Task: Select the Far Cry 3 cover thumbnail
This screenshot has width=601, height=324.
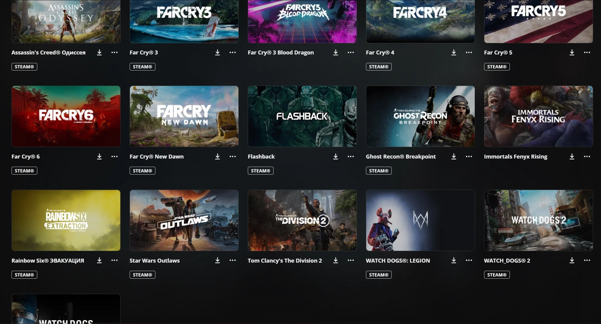Action: pyautogui.click(x=184, y=21)
